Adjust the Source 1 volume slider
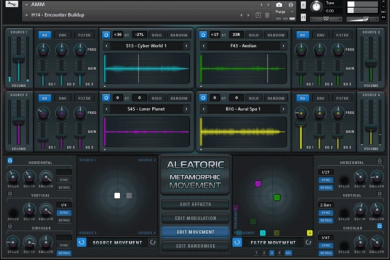The height and width of the screenshot is (260, 390). click(x=19, y=57)
